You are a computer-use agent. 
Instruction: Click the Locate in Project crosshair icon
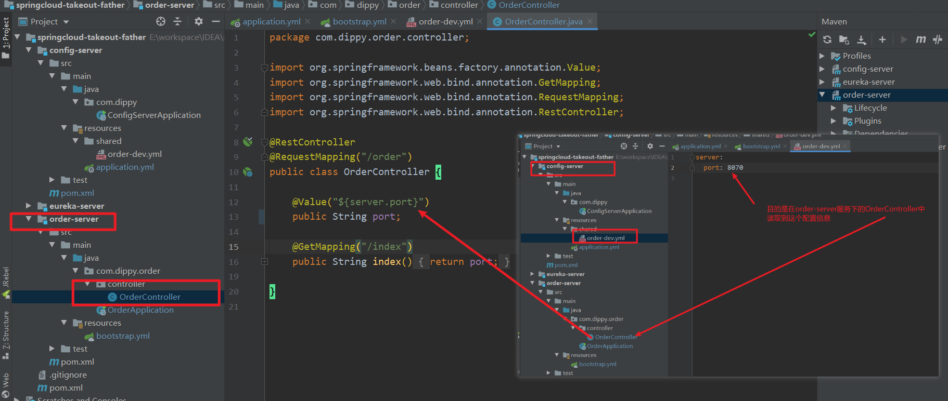(x=161, y=21)
